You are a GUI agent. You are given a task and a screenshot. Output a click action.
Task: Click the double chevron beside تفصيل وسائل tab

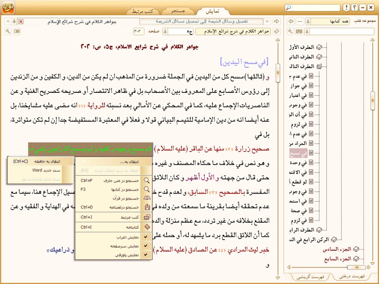pyautogui.click(x=267, y=21)
